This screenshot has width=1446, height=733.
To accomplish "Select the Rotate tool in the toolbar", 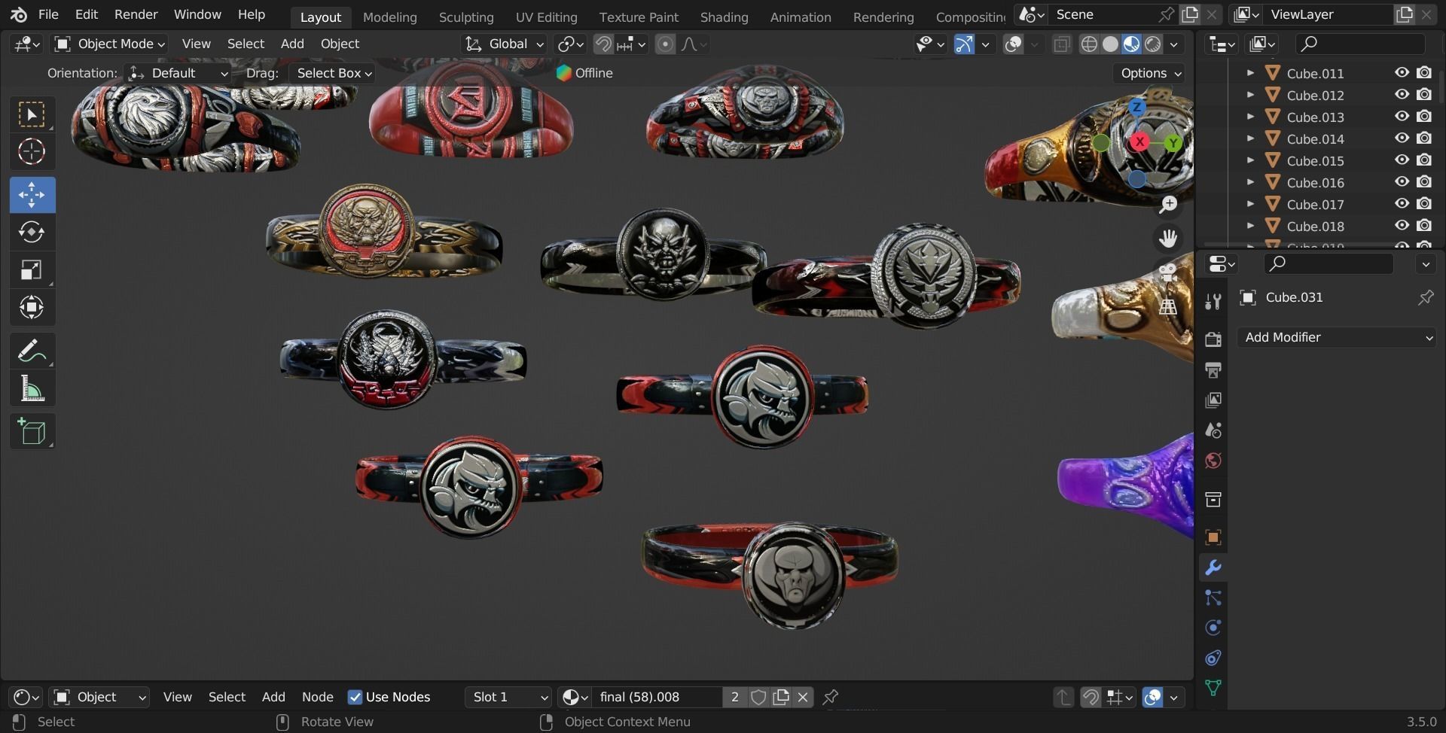I will [x=32, y=232].
